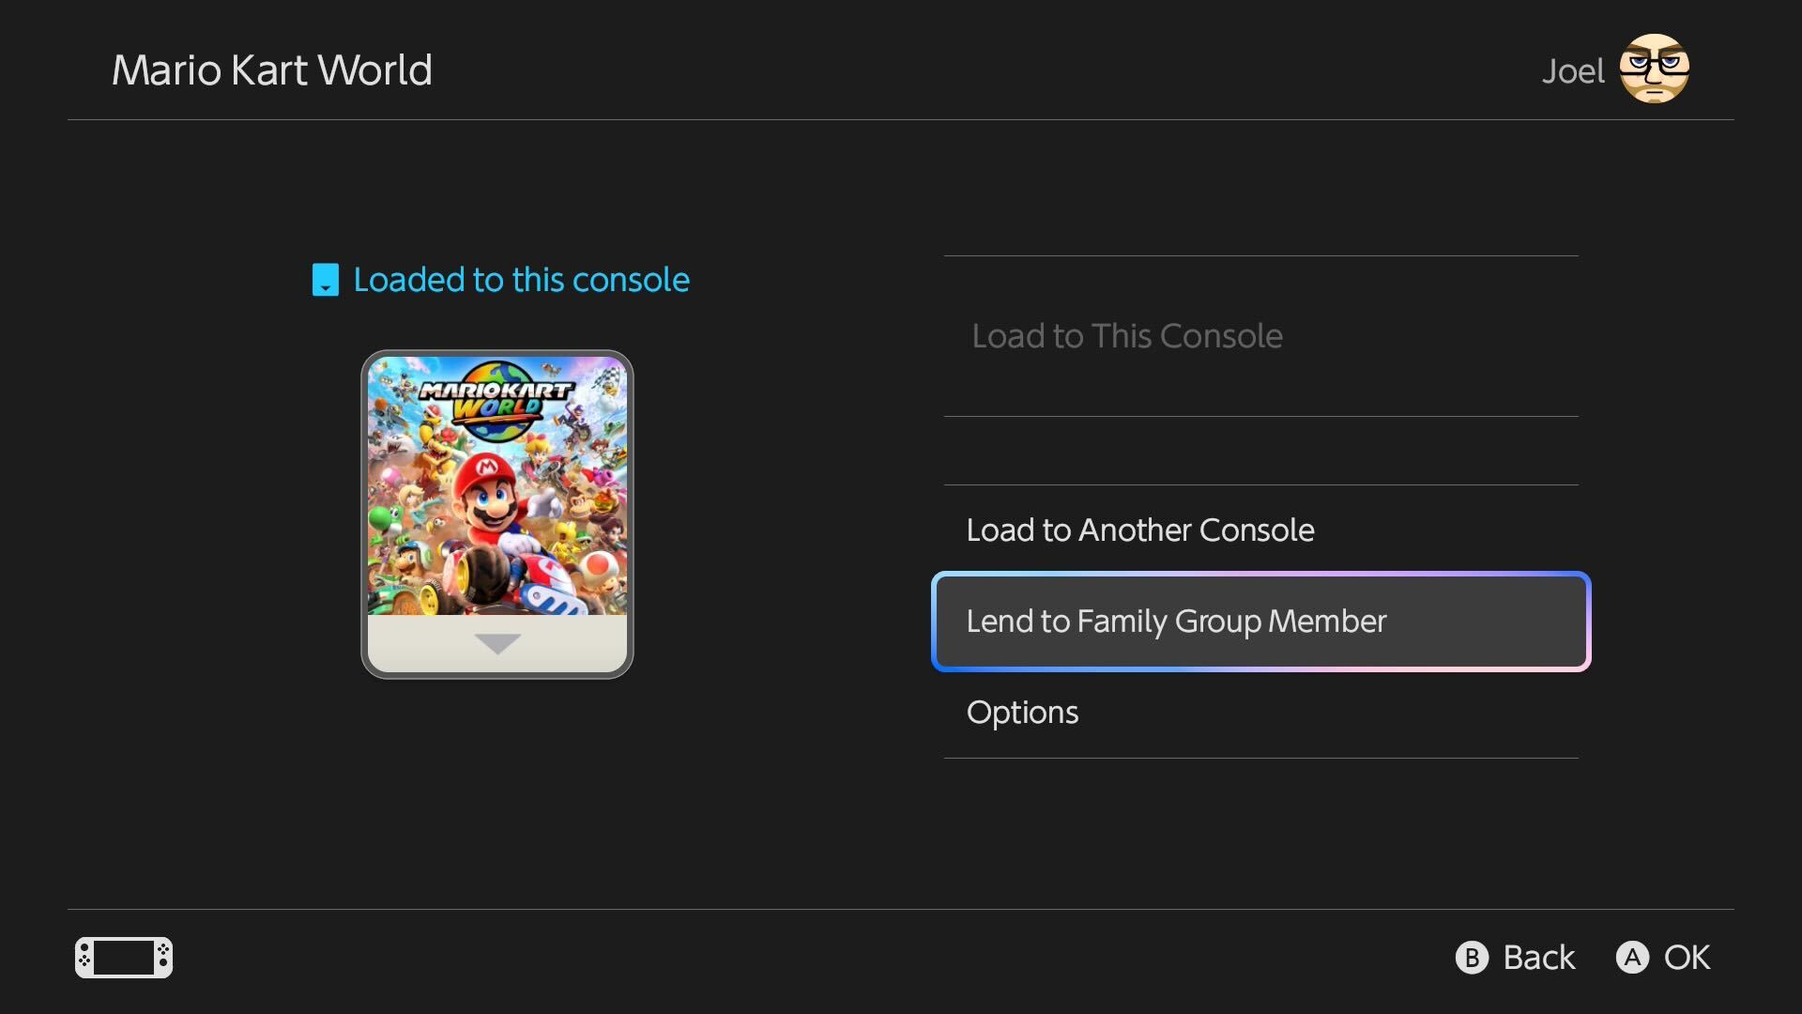Click the blue game card status icon
Image resolution: width=1802 pixels, height=1014 pixels.
coord(325,280)
